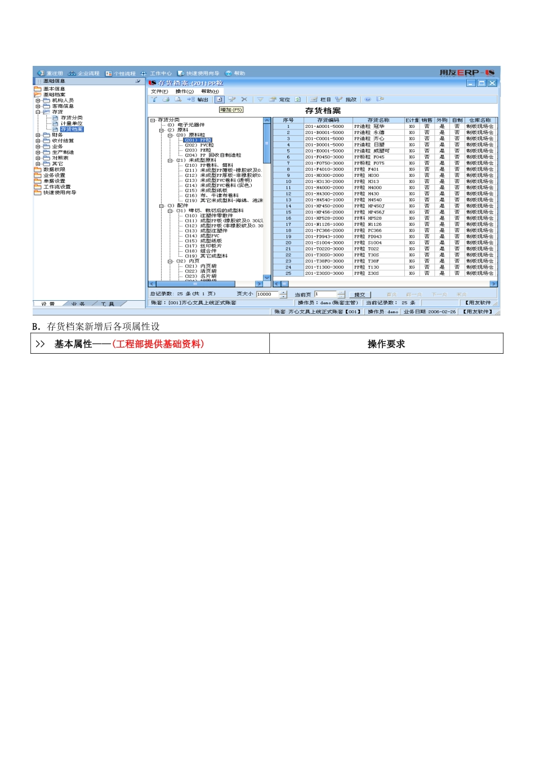The image size is (535, 757).
Task: Switch to the 设置 bottom tab
Action: (48, 304)
